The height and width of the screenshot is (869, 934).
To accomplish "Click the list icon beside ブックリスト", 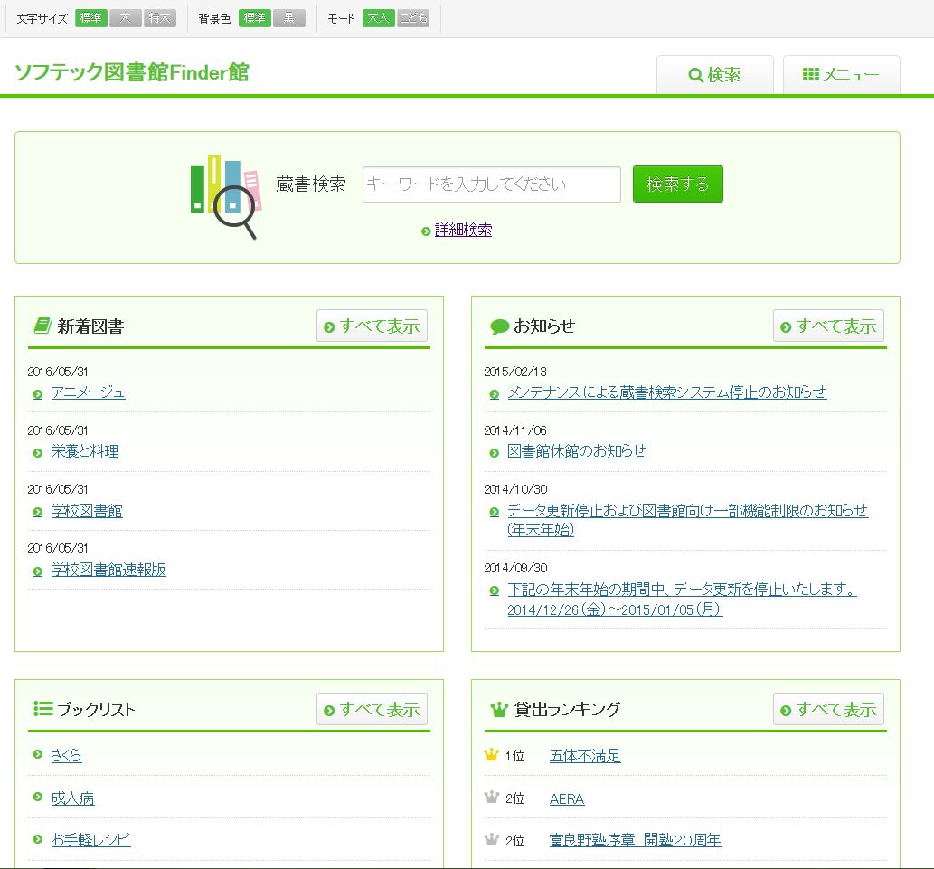I will [x=42, y=708].
